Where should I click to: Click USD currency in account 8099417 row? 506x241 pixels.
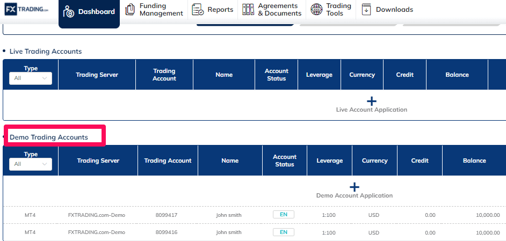374,215
